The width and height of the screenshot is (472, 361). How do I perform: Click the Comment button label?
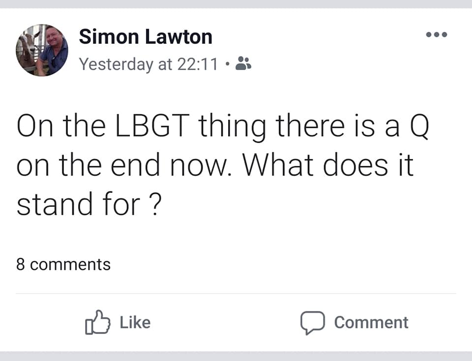pos(371,323)
